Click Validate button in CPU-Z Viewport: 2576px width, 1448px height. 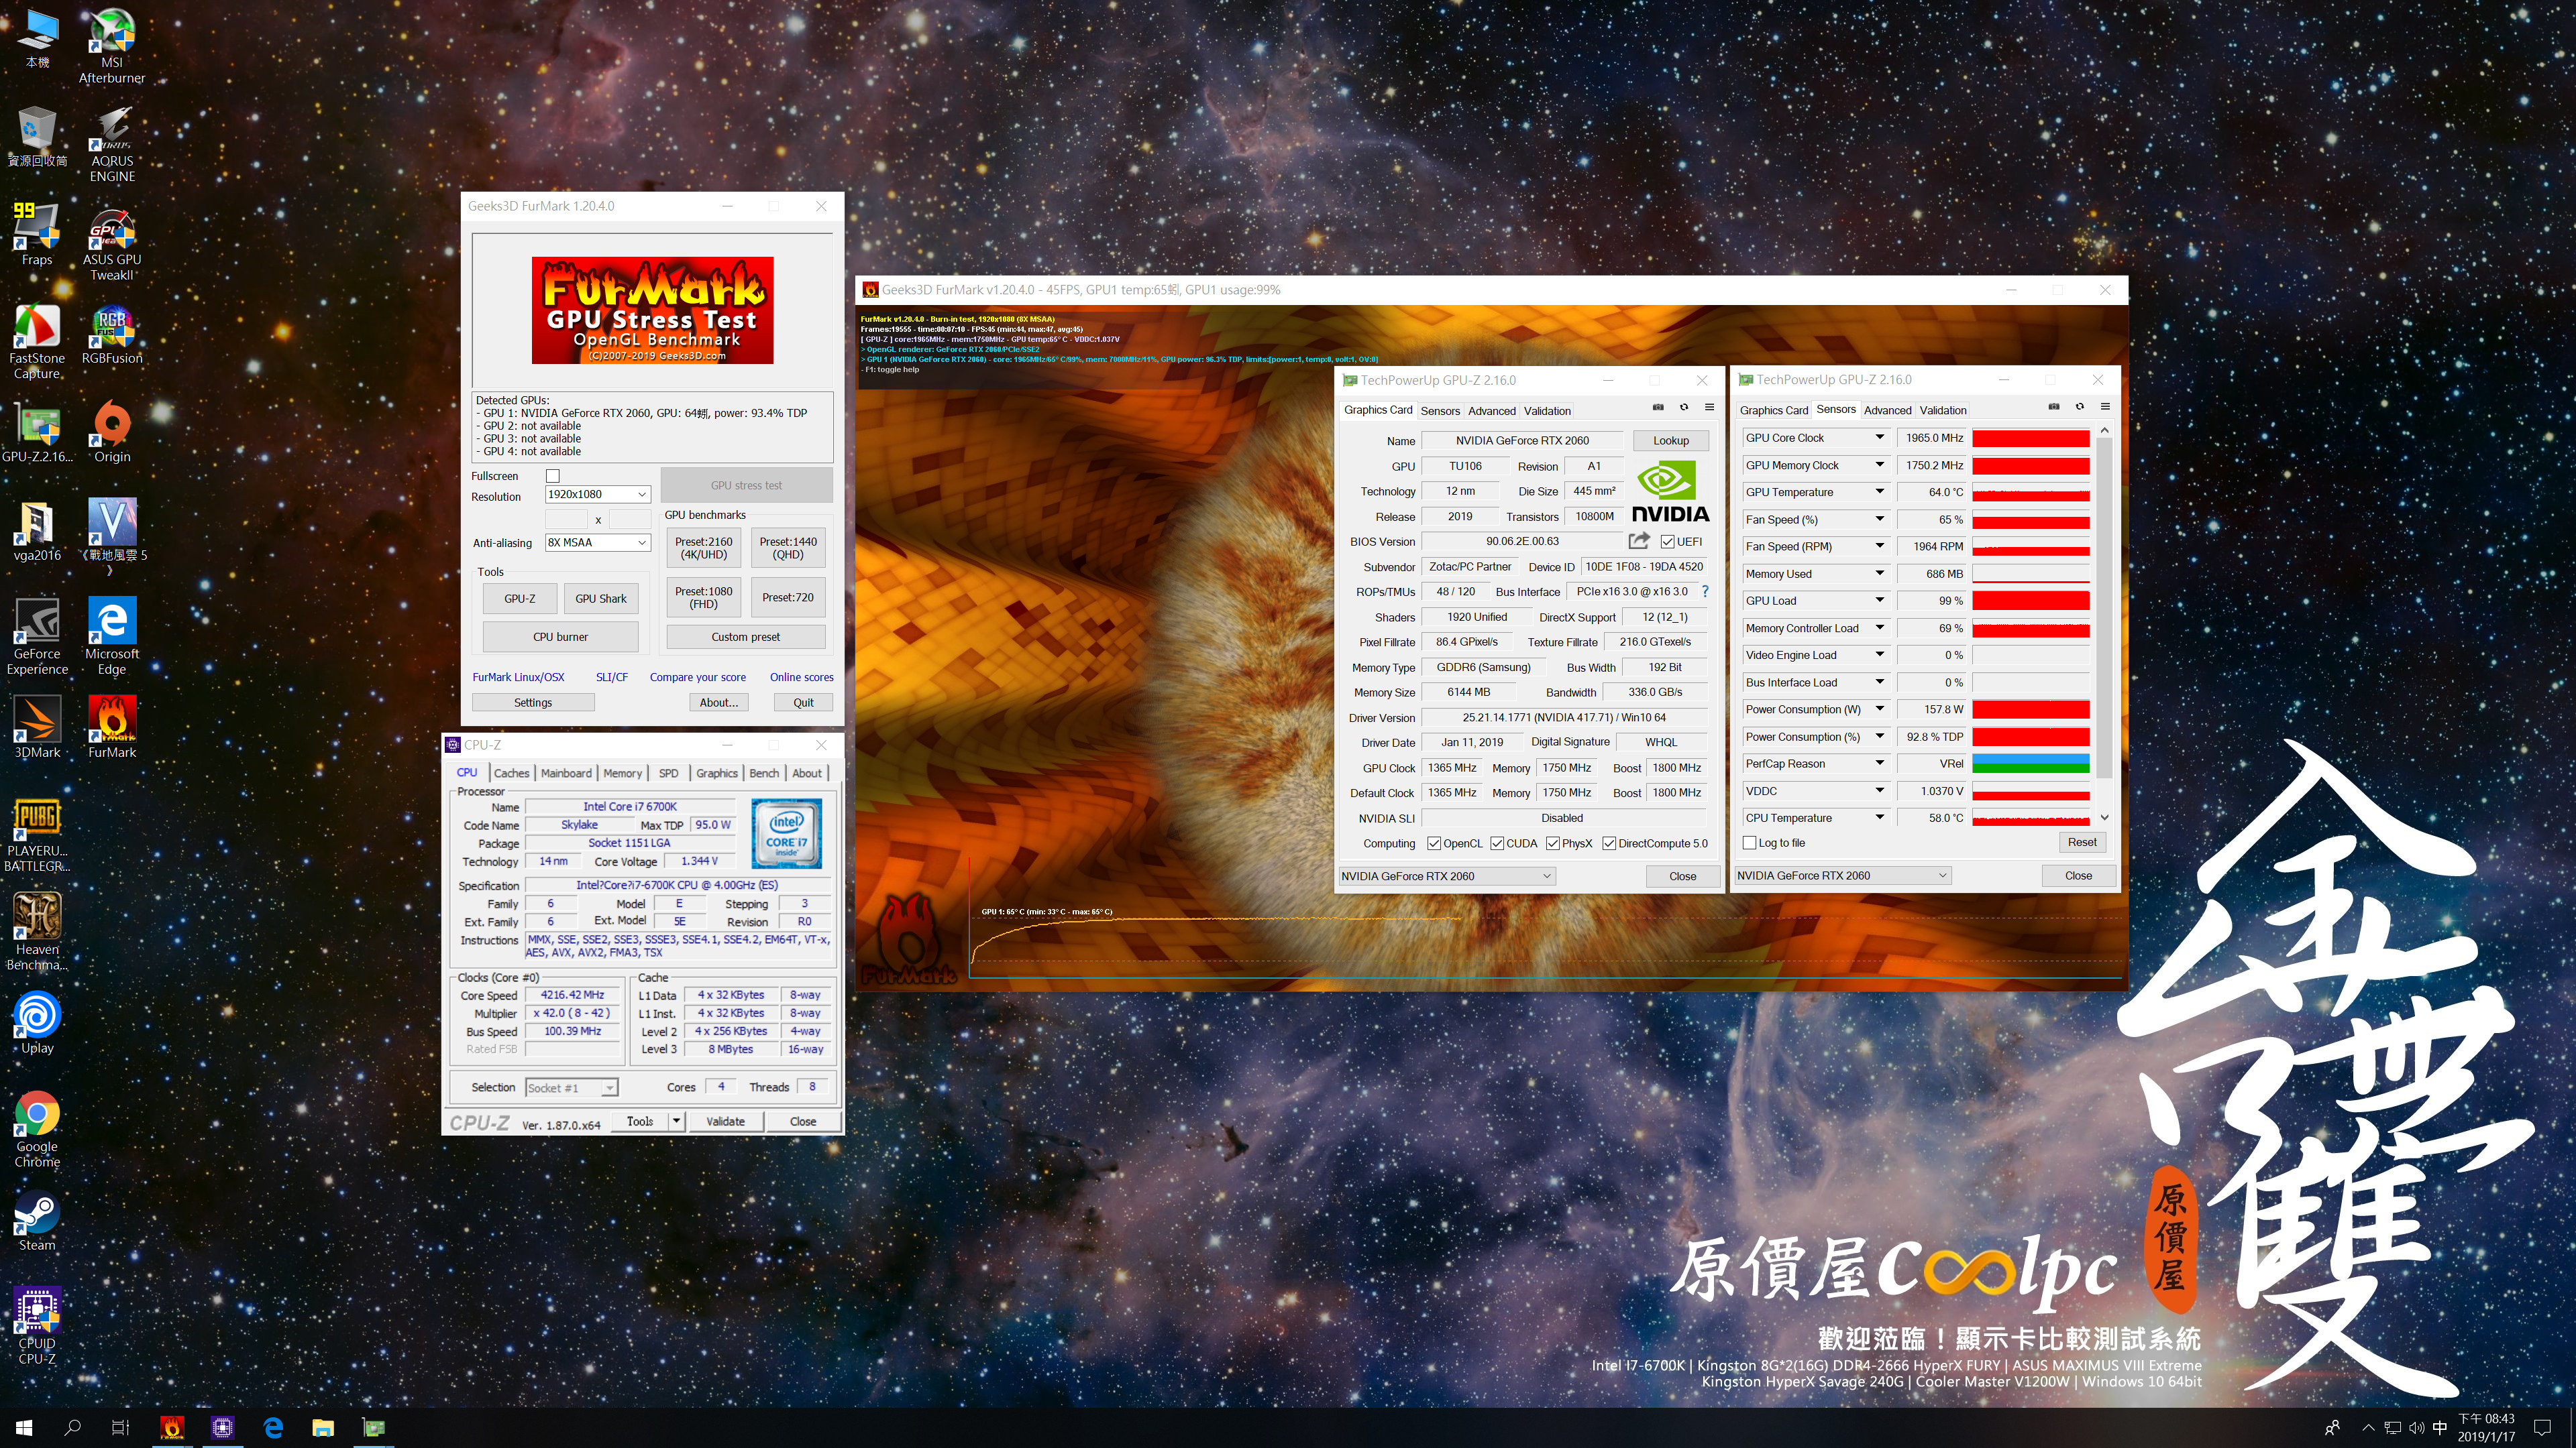pyautogui.click(x=725, y=1122)
